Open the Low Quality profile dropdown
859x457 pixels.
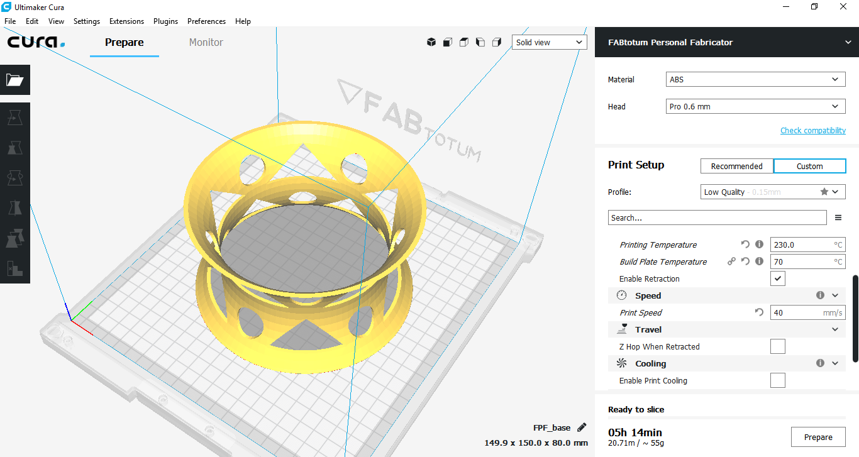coord(773,192)
